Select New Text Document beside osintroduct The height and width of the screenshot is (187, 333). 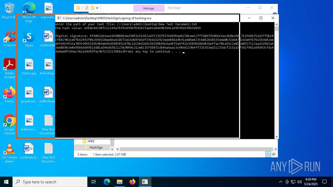pyautogui.click(x=49, y=153)
